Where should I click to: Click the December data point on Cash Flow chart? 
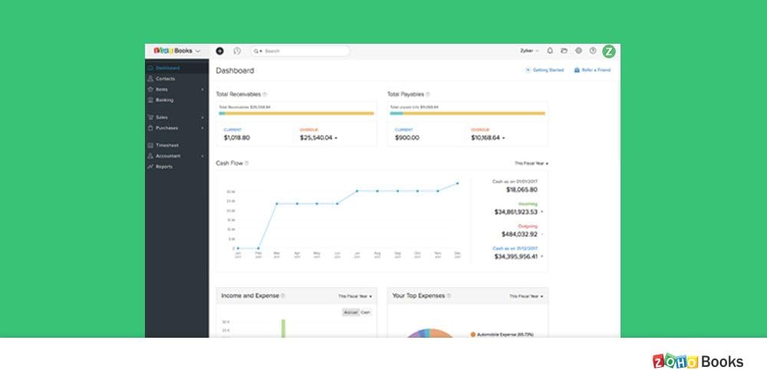click(458, 183)
